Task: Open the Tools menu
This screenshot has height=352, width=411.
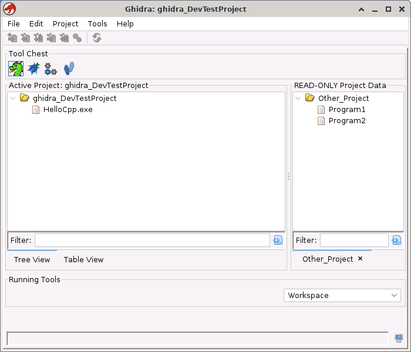Action: click(97, 23)
